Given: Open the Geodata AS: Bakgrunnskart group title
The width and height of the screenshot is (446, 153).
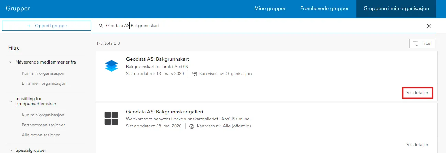Looking at the screenshot, I should point(157,59).
